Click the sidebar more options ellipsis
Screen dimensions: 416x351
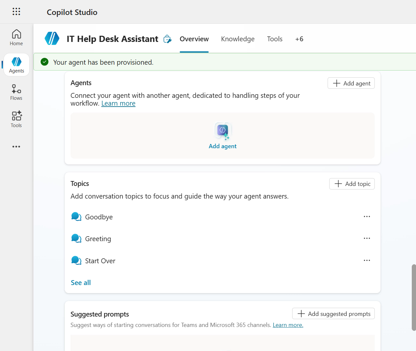(16, 147)
